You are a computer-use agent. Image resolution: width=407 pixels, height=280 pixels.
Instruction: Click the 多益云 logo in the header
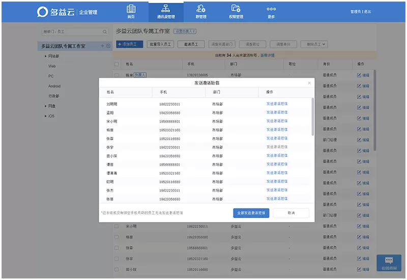pos(55,12)
